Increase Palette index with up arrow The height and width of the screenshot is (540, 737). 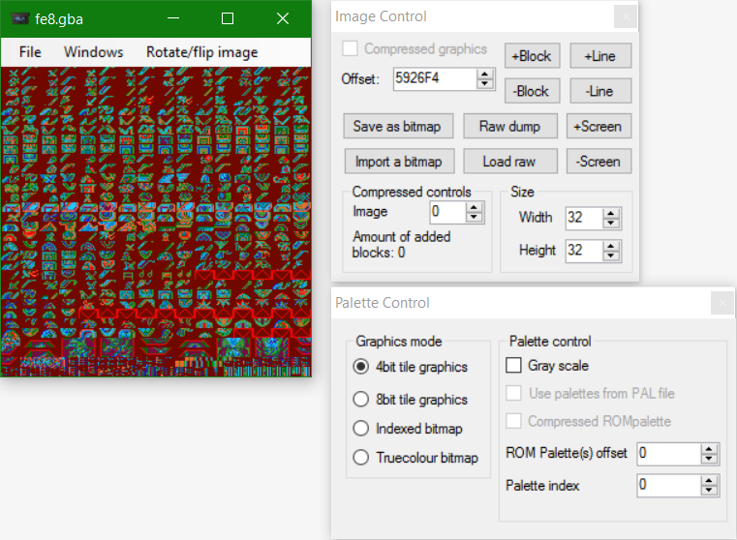709,480
